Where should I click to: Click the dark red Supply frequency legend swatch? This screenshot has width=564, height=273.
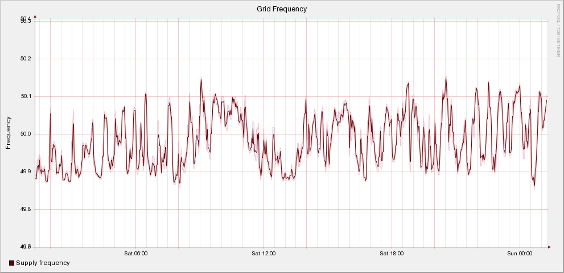pyautogui.click(x=12, y=263)
